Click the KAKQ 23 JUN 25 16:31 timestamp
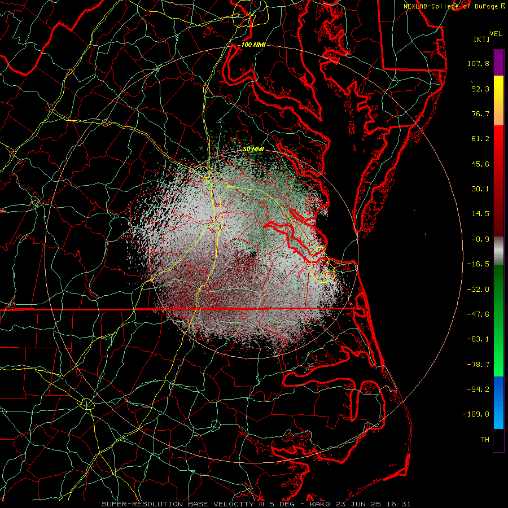 tap(360, 504)
